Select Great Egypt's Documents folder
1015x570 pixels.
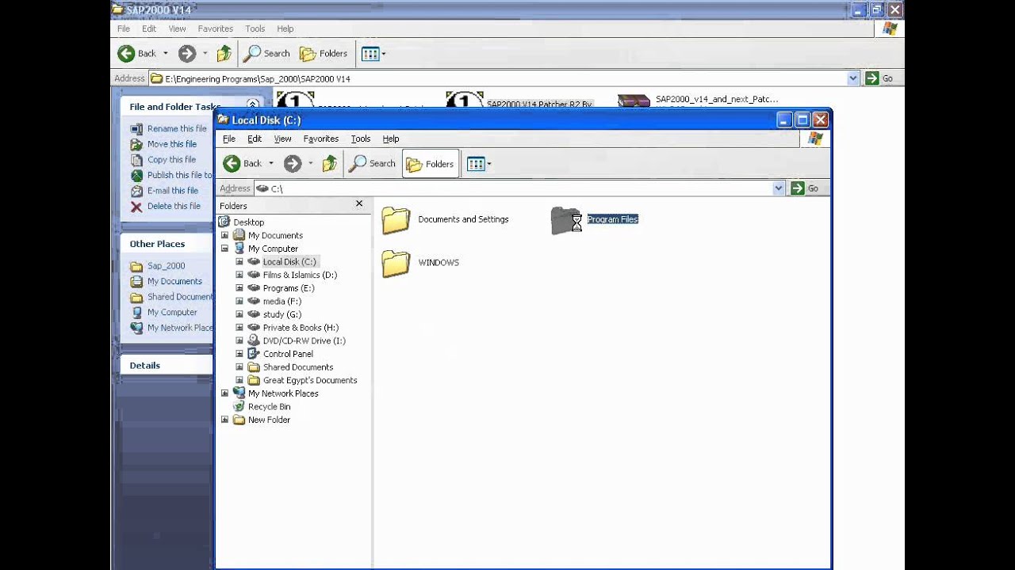309,380
